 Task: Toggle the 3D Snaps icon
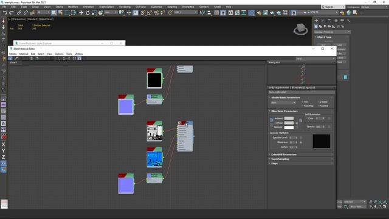(143, 13)
